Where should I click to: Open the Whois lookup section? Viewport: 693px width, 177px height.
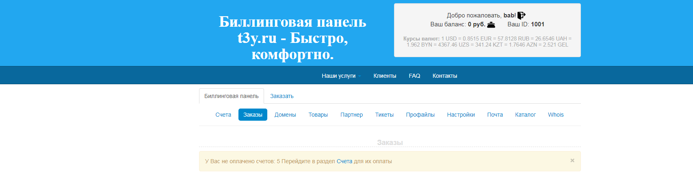tap(555, 115)
